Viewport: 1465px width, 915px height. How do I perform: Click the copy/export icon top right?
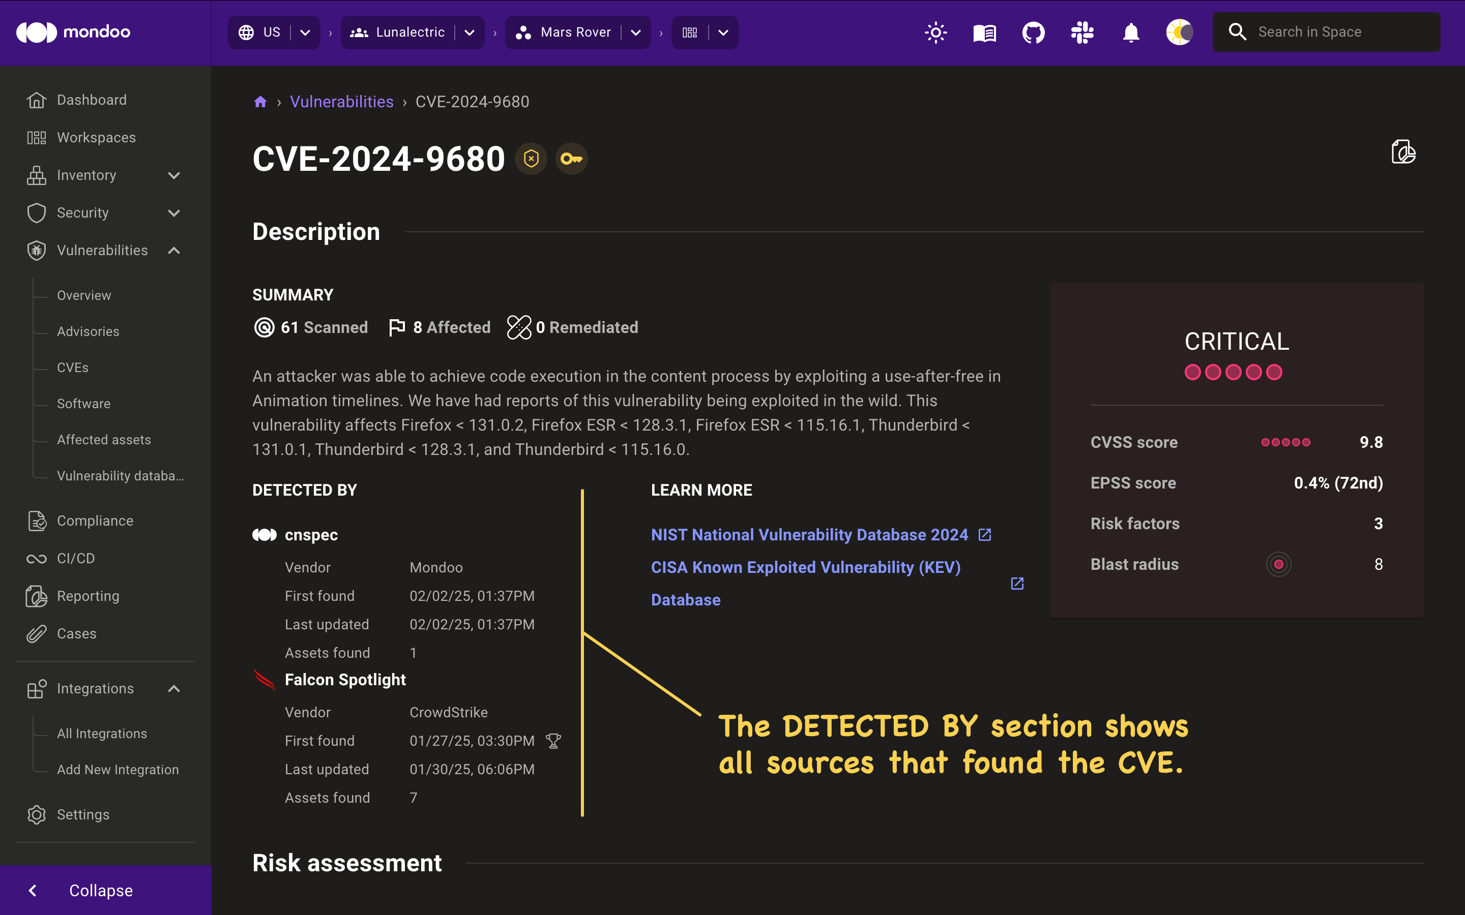(x=1404, y=152)
